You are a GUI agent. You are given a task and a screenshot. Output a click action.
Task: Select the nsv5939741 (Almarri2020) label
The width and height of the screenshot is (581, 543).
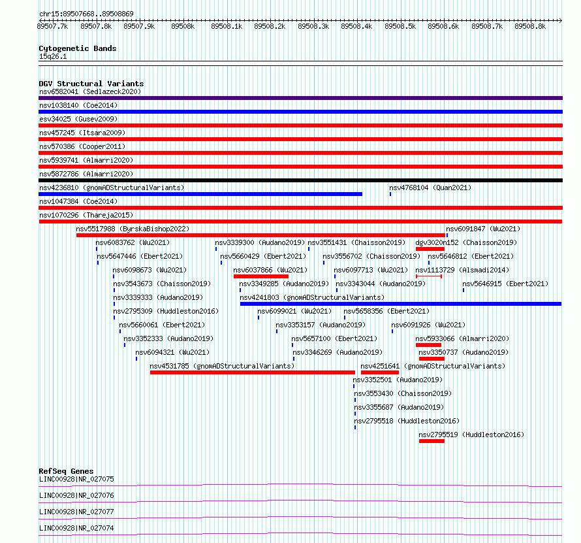tap(86, 160)
